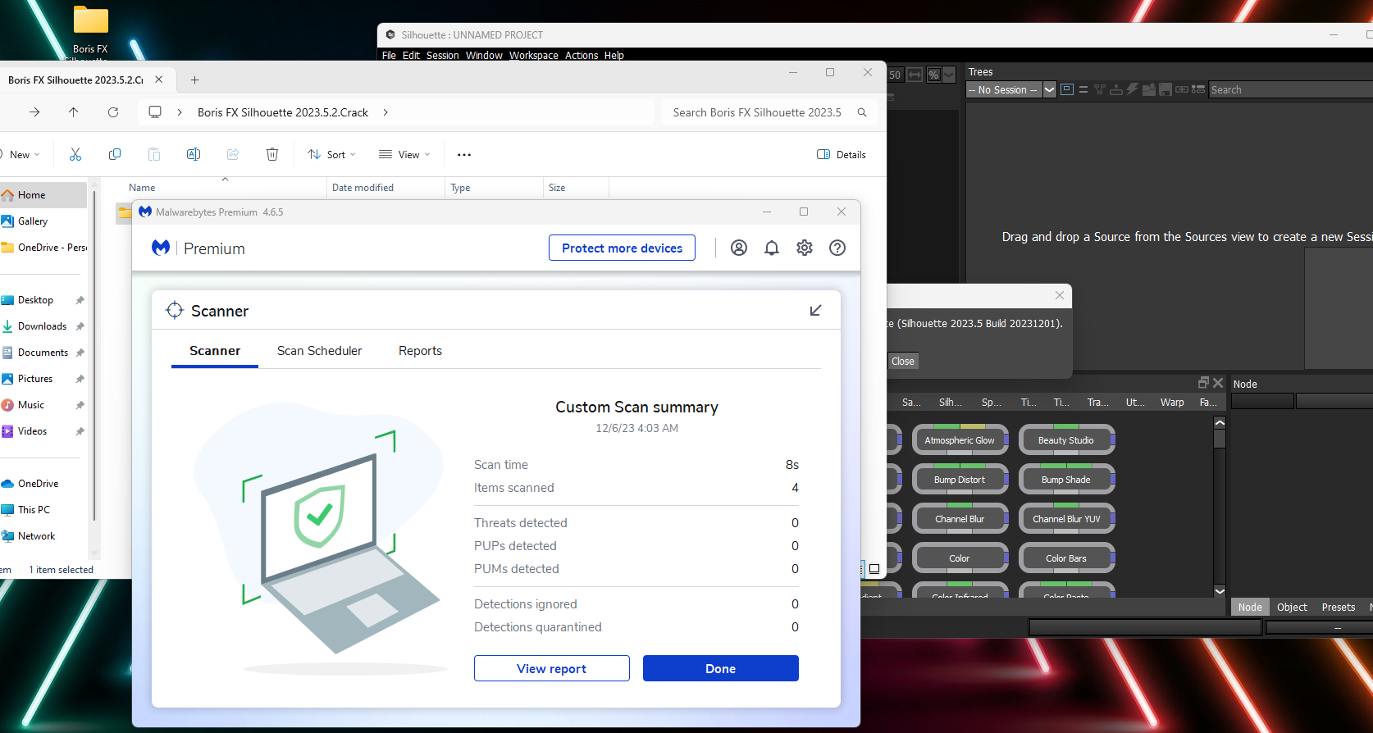1373x733 pixels.
Task: Click the This PC monitor icon in address bar
Action: [155, 112]
